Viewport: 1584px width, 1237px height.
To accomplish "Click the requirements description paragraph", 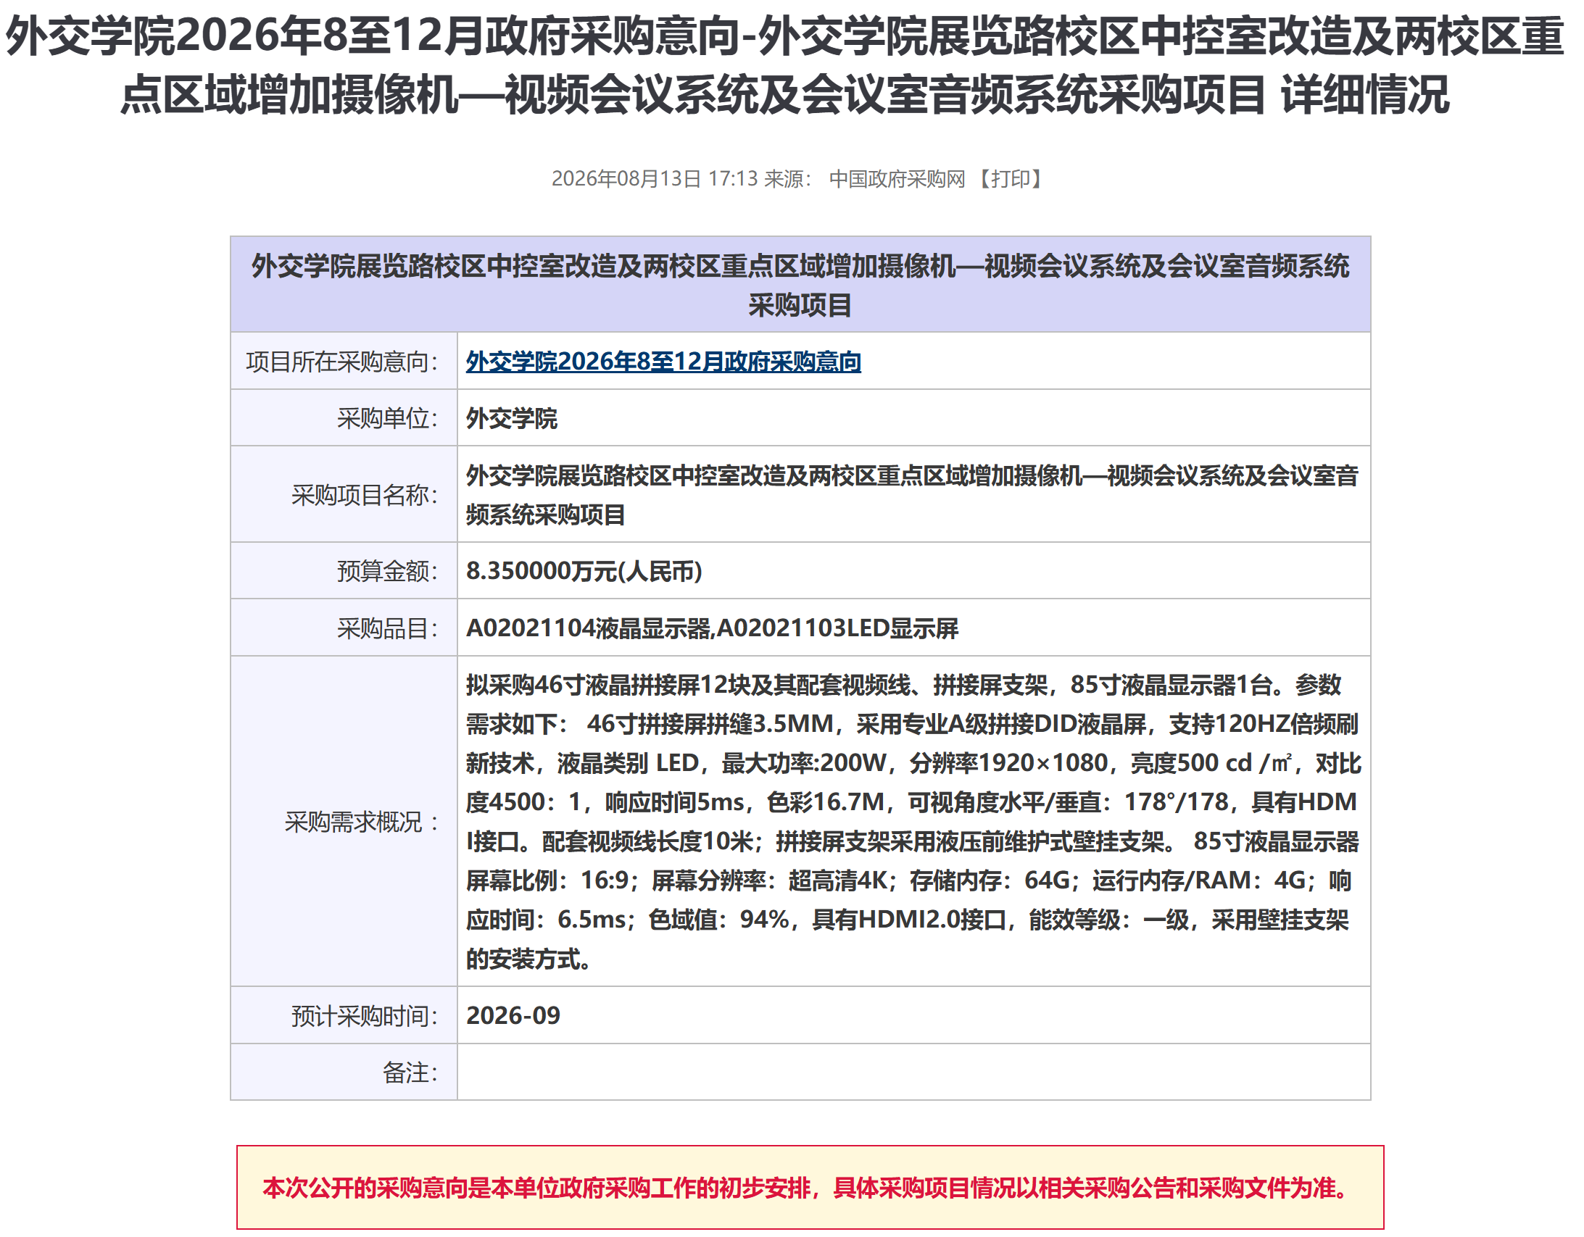I will (x=913, y=822).
